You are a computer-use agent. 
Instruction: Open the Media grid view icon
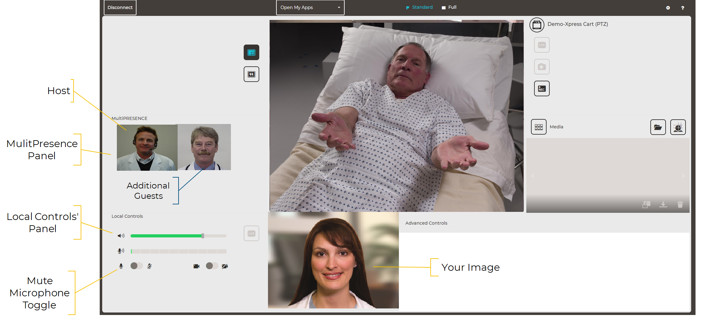coord(538,127)
